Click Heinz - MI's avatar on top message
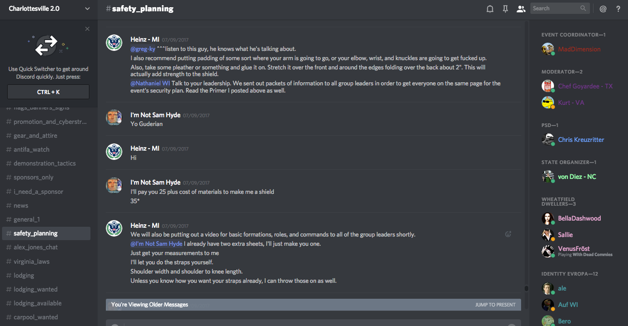628x326 pixels. click(x=114, y=43)
